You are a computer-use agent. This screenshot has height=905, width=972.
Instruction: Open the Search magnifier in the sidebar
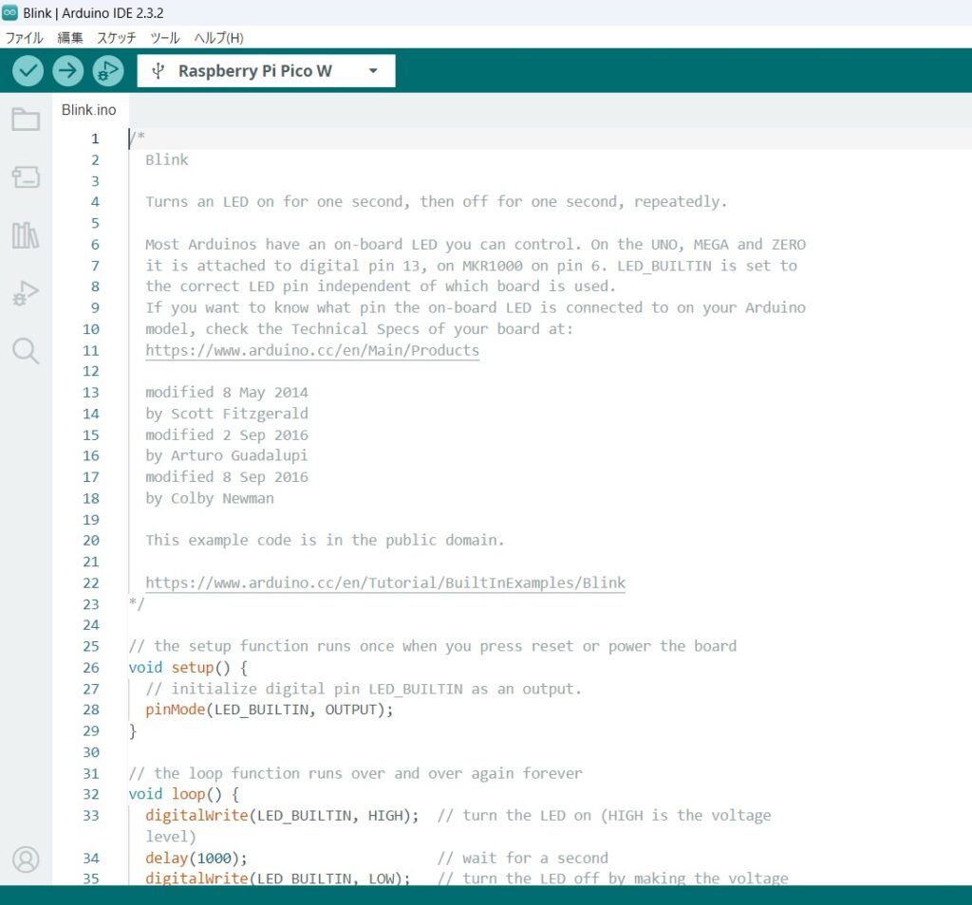pyautogui.click(x=26, y=351)
